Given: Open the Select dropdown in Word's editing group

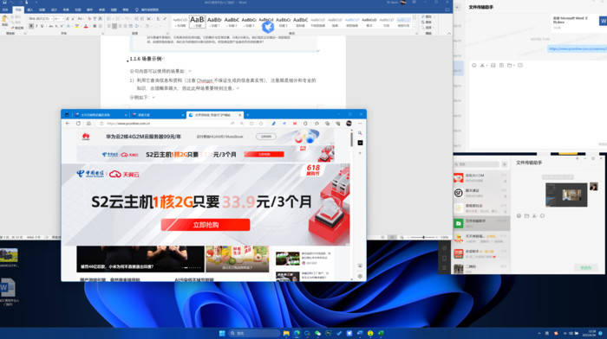Looking at the screenshot, I should click(428, 28).
